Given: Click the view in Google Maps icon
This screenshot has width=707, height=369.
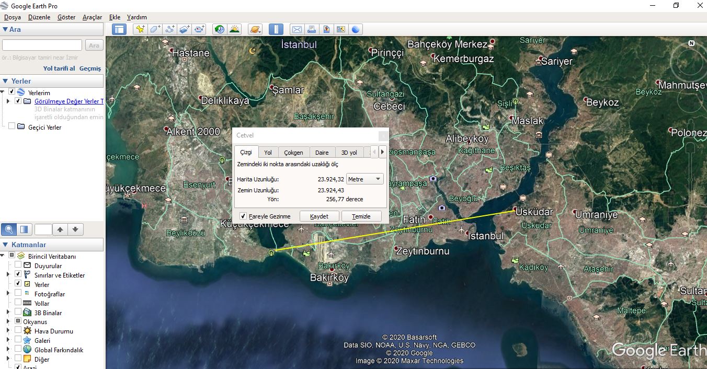Looking at the screenshot, I should [x=341, y=29].
